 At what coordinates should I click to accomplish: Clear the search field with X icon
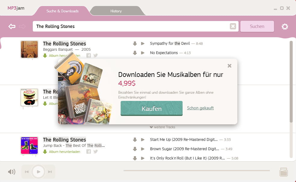coord(233,26)
